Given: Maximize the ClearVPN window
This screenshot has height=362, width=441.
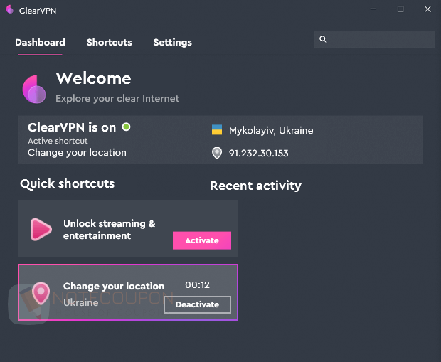Looking at the screenshot, I should click(x=400, y=9).
